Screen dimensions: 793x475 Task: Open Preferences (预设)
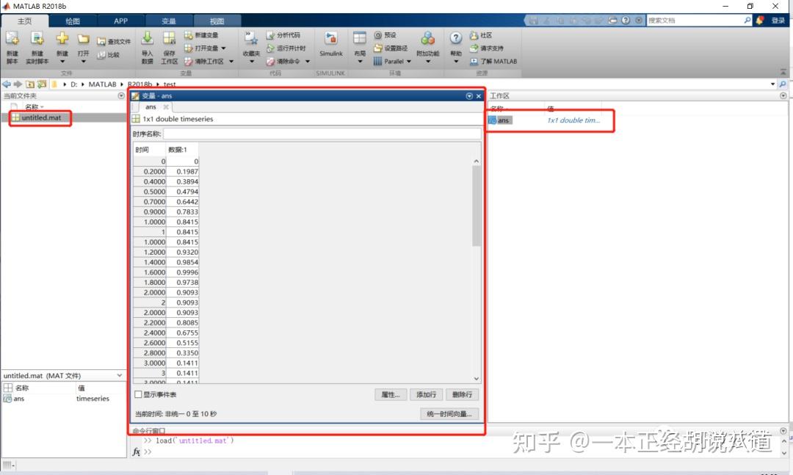pos(385,35)
